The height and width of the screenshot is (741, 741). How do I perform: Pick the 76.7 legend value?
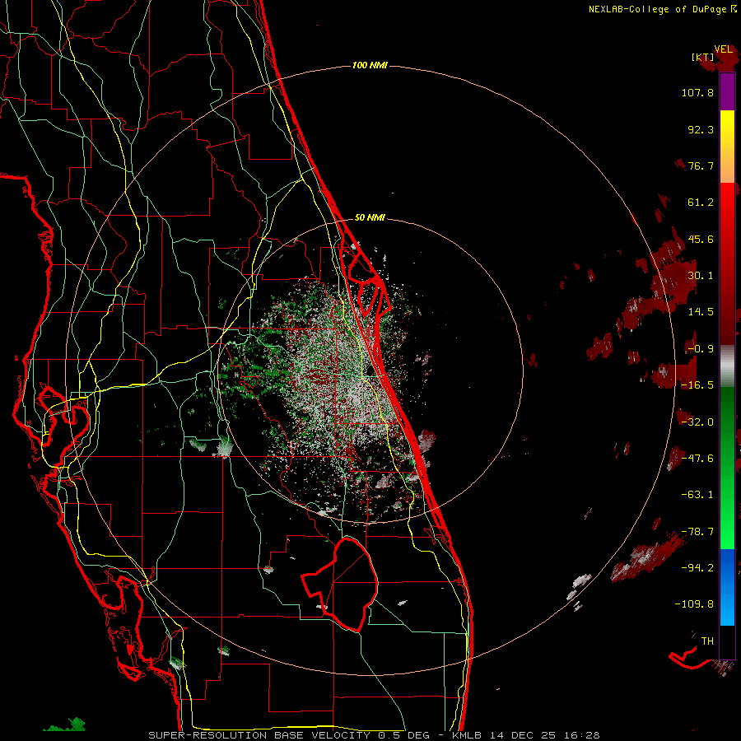tap(701, 165)
